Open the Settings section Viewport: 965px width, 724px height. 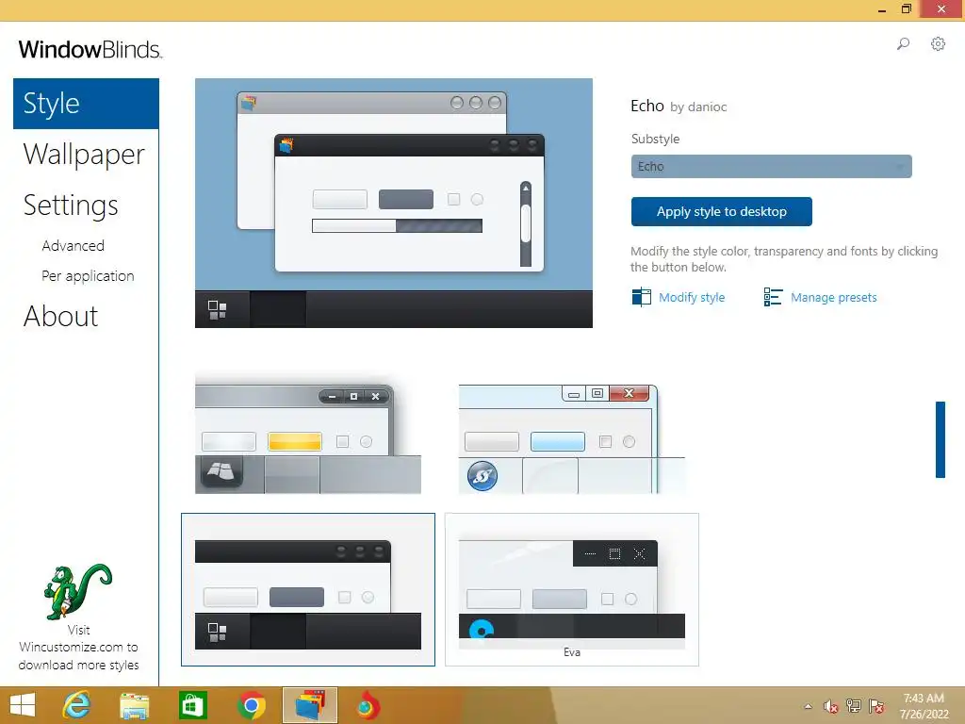[x=71, y=205]
